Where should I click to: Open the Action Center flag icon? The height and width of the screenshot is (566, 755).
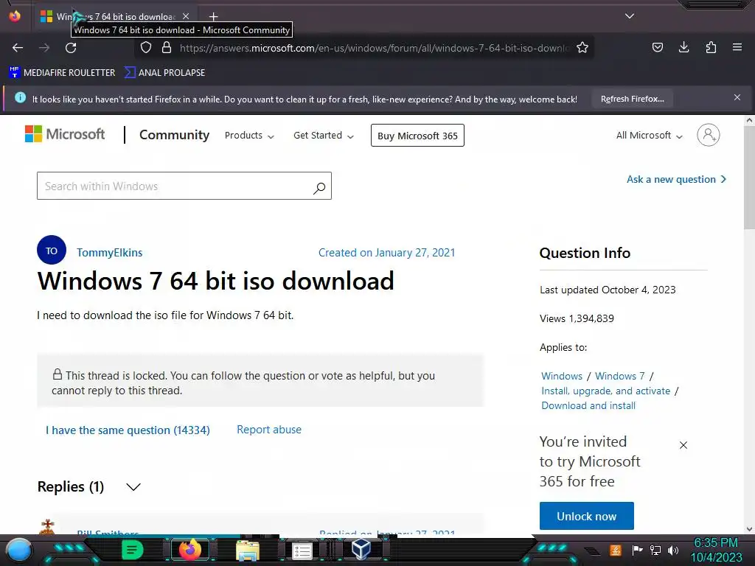[x=637, y=550]
